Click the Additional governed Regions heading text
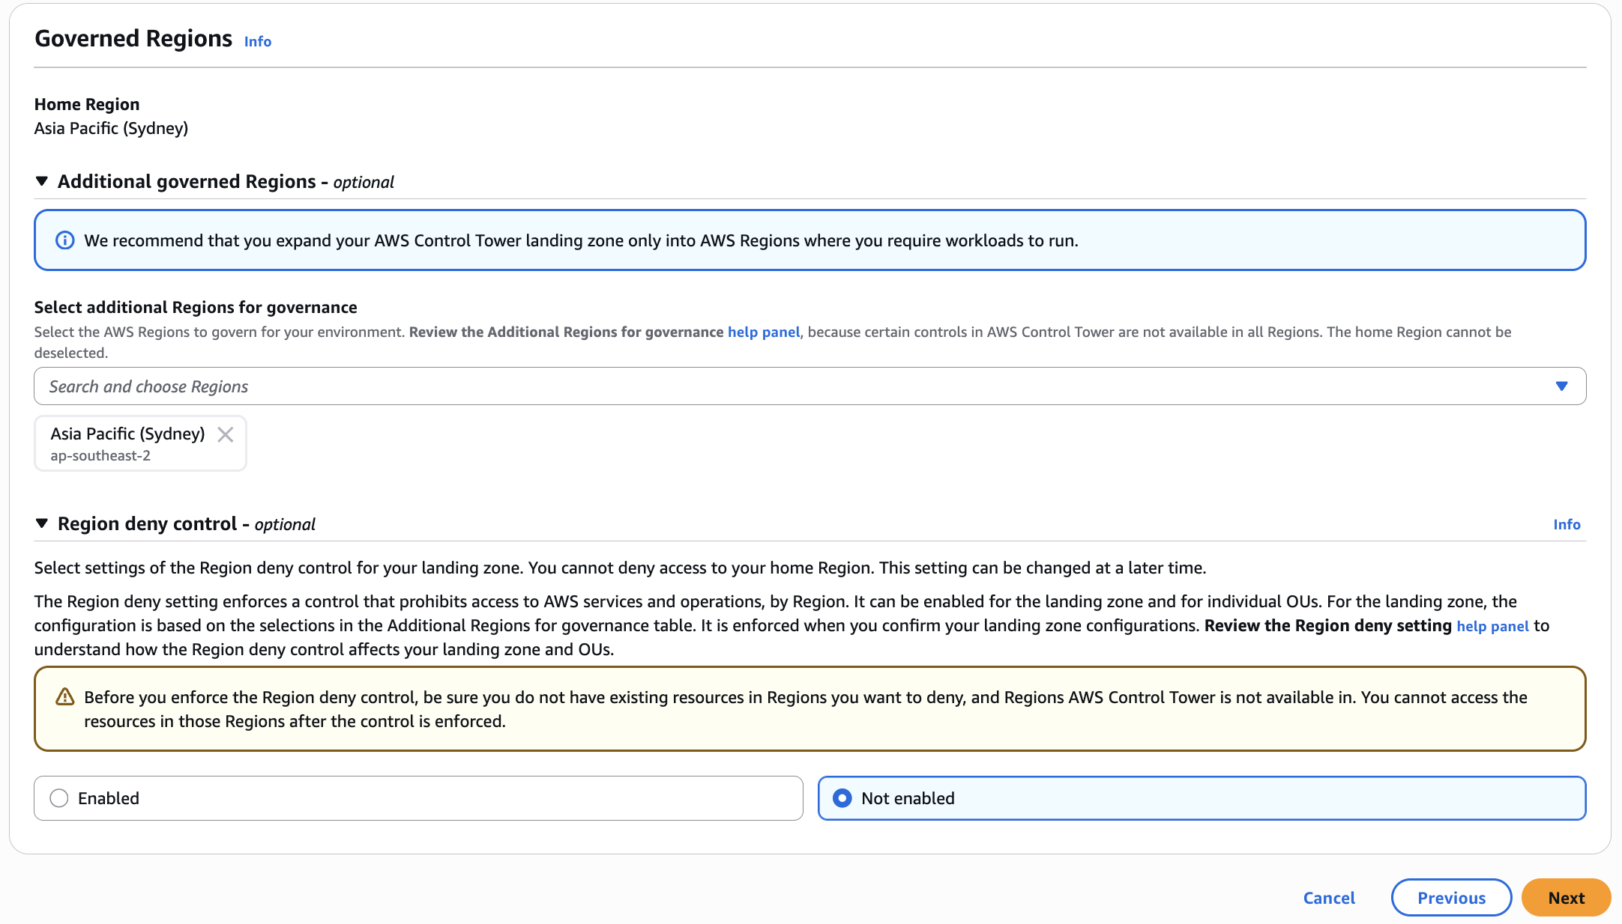 (187, 182)
